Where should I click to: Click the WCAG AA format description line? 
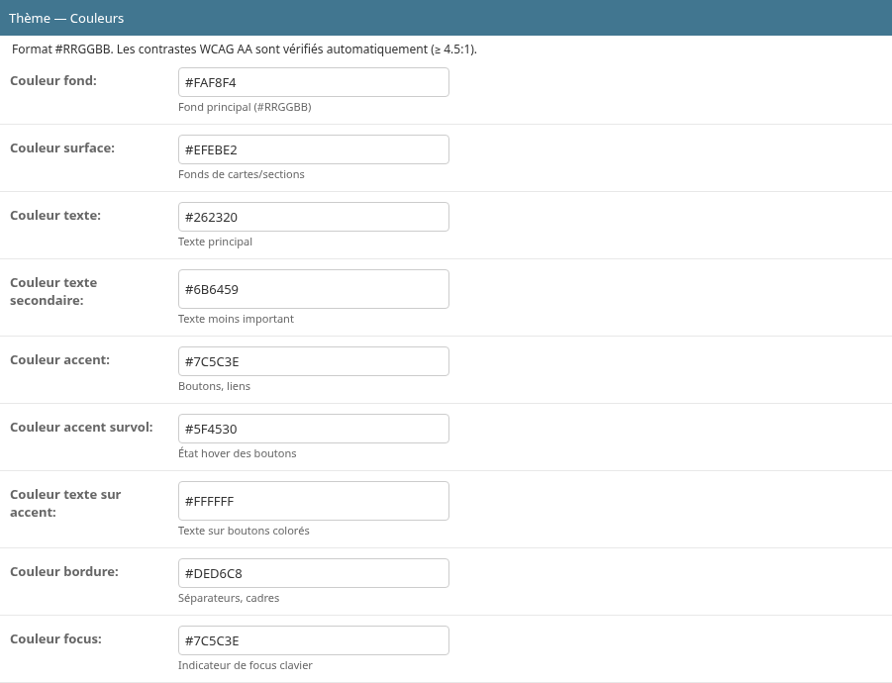pos(245,49)
